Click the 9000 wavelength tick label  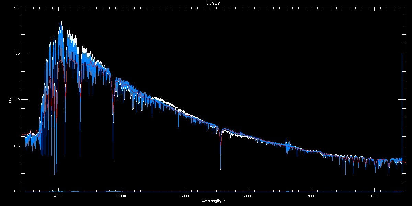pyautogui.click(x=374, y=196)
